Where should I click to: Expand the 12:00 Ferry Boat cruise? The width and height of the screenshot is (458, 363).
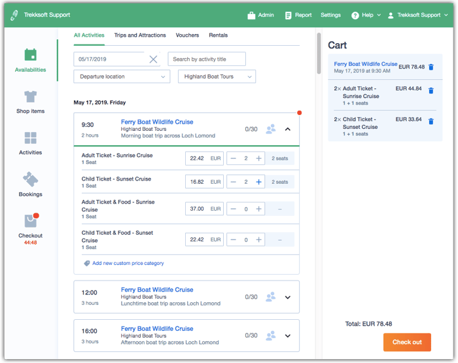pyautogui.click(x=288, y=297)
